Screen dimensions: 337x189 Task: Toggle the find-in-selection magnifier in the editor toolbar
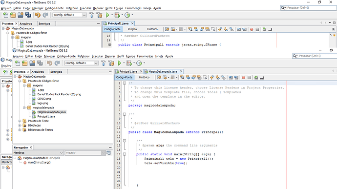coord(182,77)
